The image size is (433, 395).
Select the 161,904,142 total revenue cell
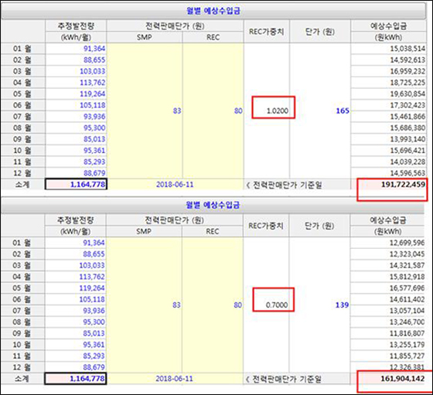(x=387, y=379)
